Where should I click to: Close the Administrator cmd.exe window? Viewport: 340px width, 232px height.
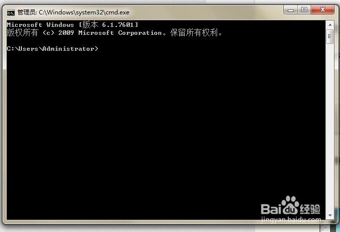click(x=323, y=10)
